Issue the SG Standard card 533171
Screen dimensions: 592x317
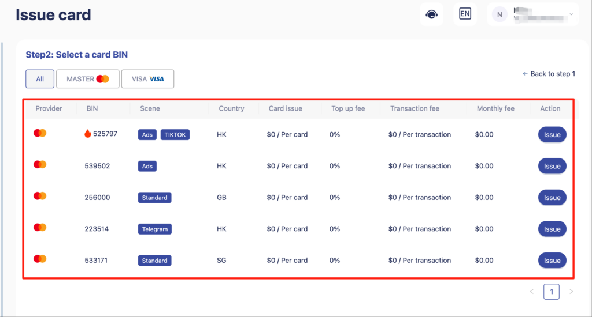[552, 261]
